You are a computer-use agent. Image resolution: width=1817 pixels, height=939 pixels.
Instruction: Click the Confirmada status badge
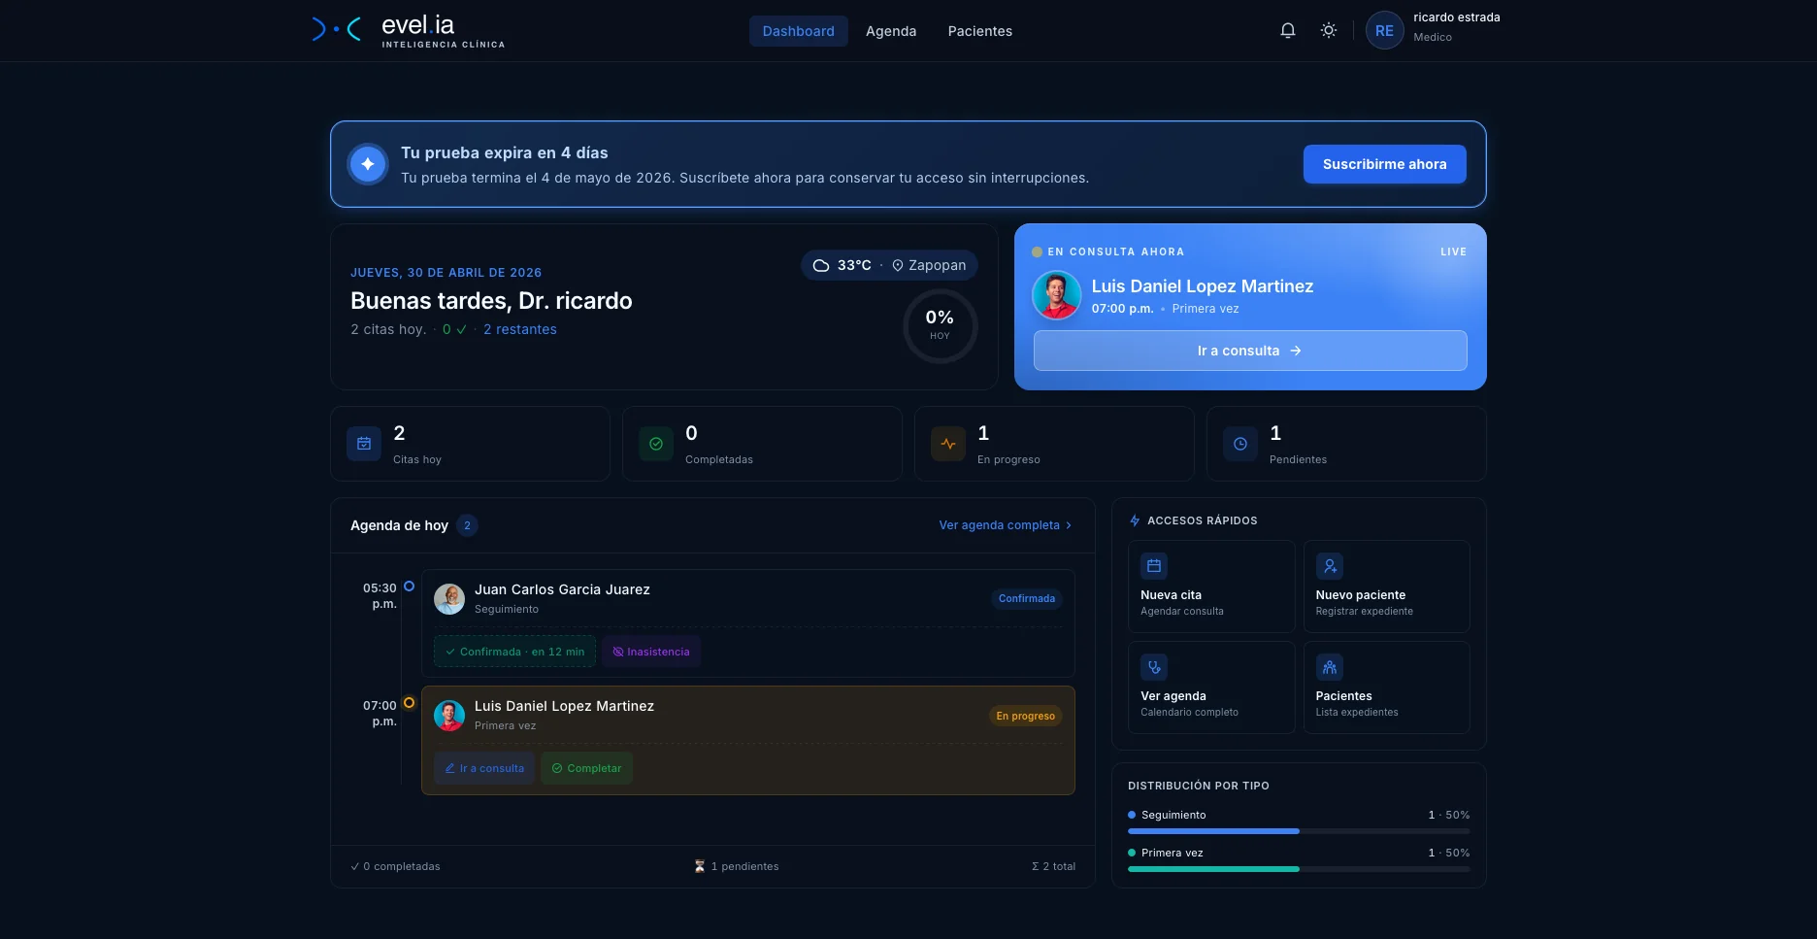click(x=1027, y=599)
